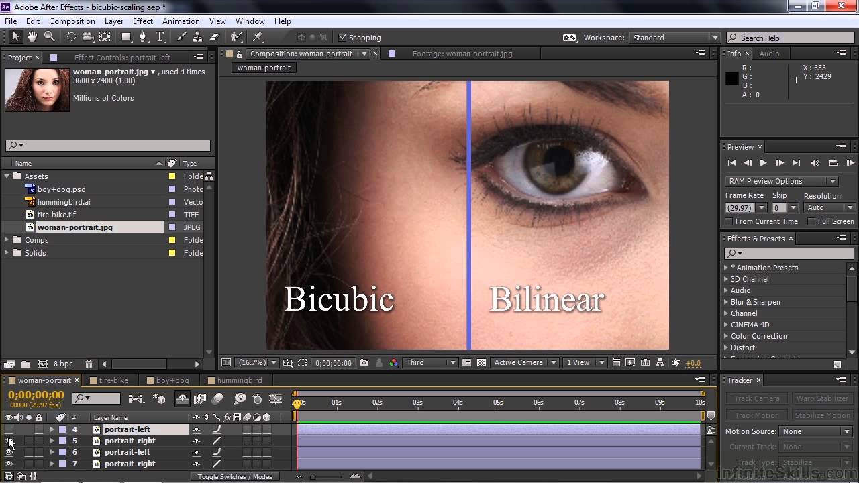859x483 pixels.
Task: Expand the Blur & Sharpen effects category
Action: [726, 302]
